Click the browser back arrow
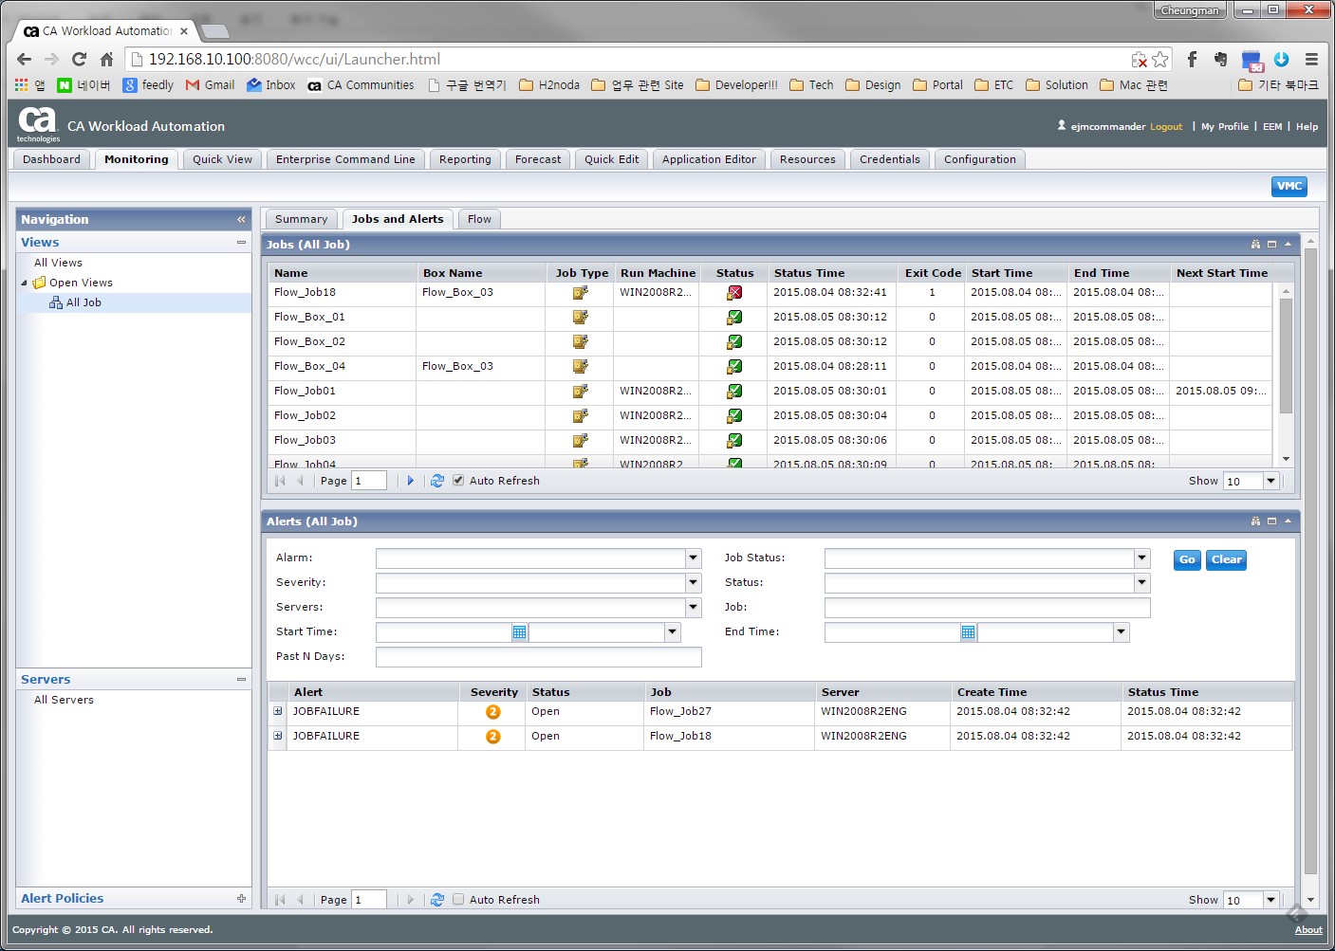Image resolution: width=1335 pixels, height=951 pixels. (x=25, y=59)
